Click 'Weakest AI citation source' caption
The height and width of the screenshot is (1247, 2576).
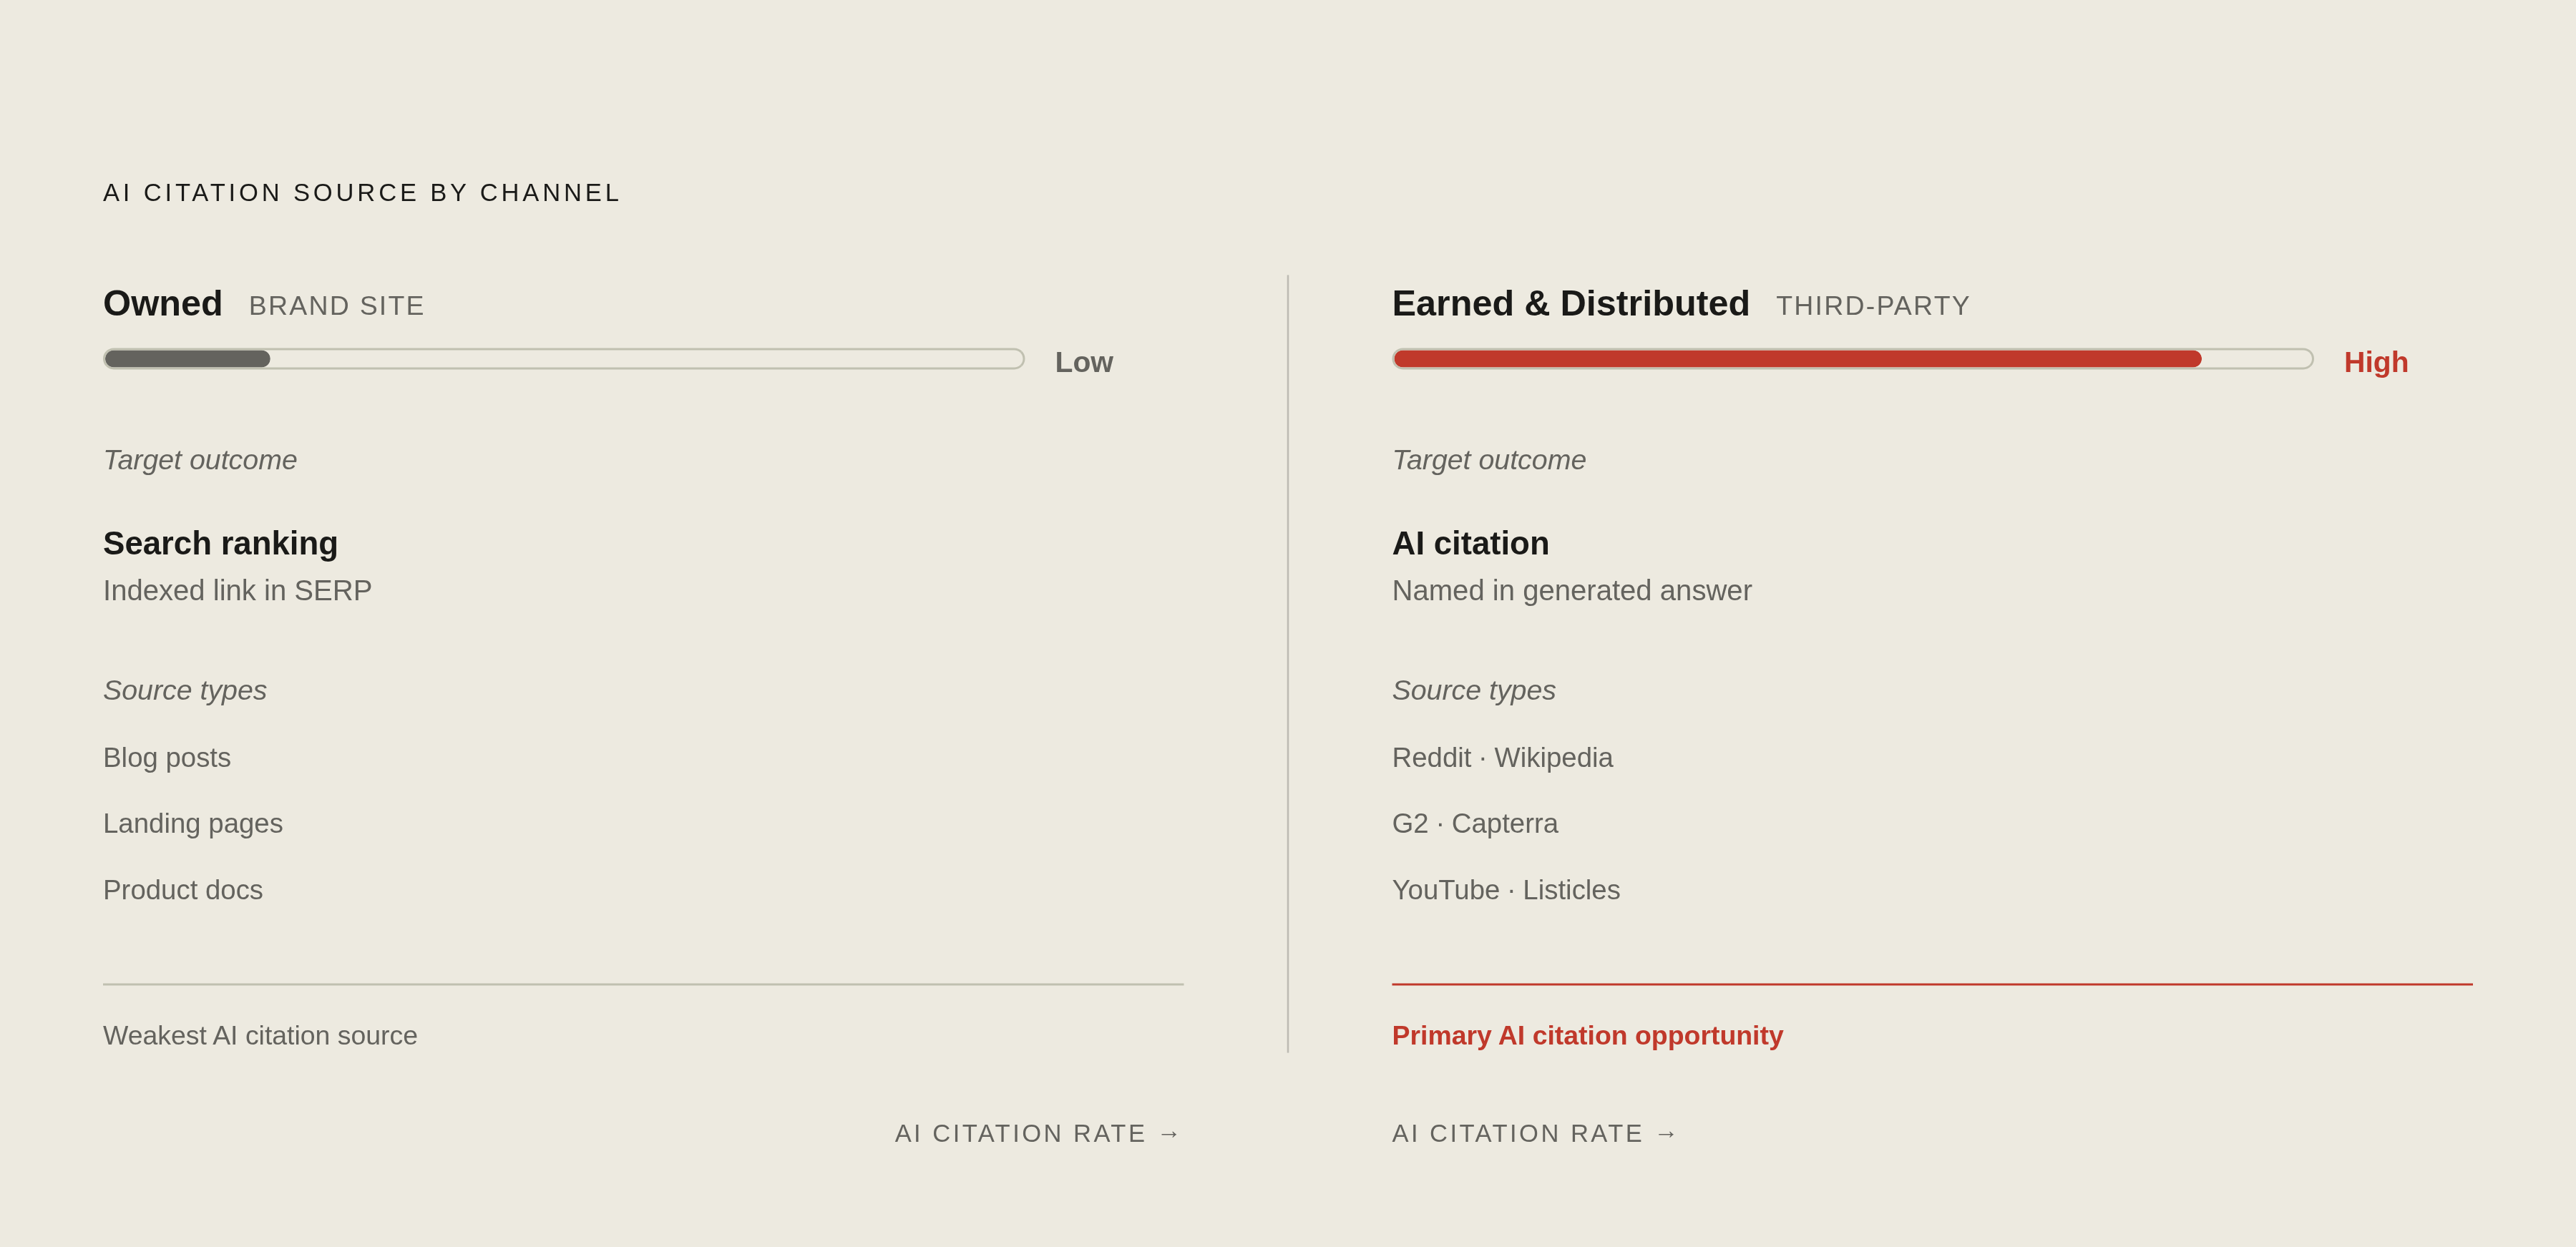click(260, 1036)
